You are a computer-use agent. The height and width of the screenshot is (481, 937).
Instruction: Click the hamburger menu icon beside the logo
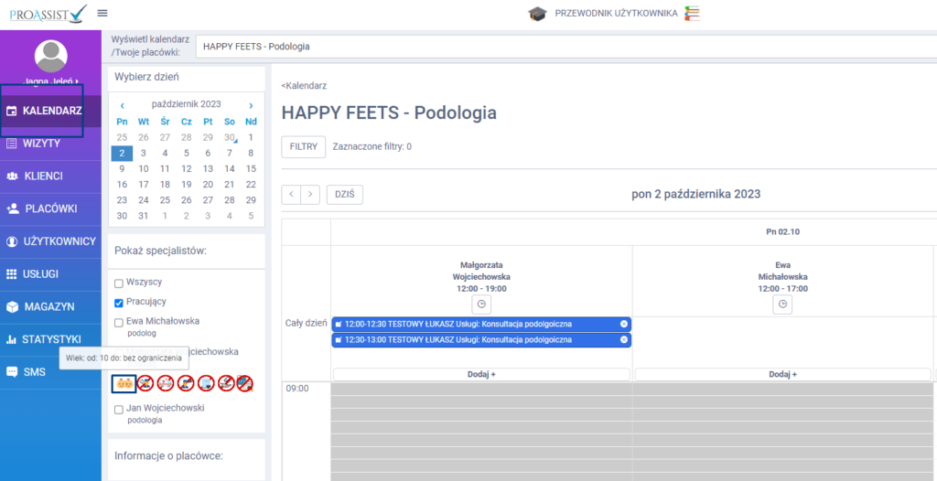102,13
